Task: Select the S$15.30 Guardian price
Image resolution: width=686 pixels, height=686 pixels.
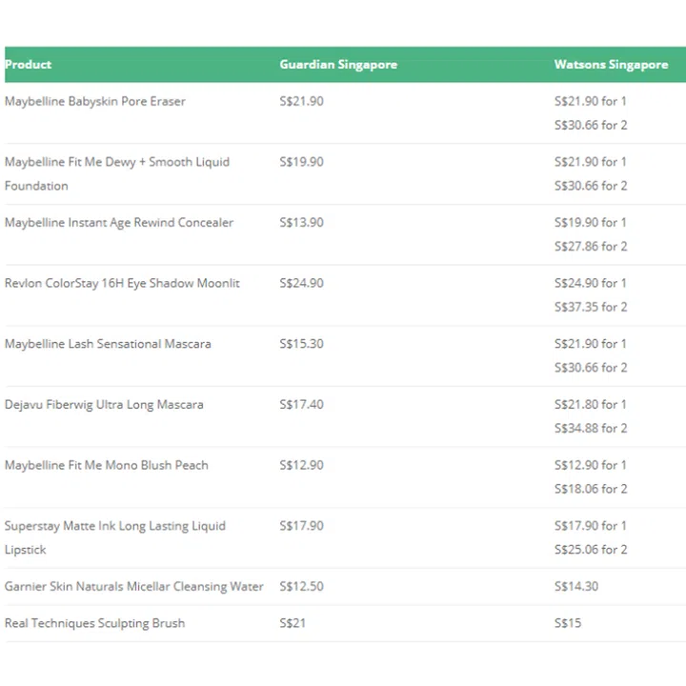Action: [301, 344]
